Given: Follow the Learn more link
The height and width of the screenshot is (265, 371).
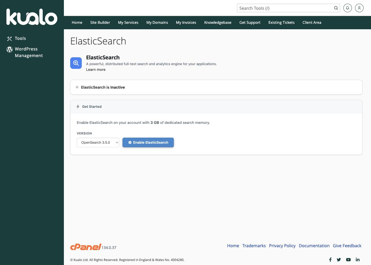Looking at the screenshot, I should [96, 69].
